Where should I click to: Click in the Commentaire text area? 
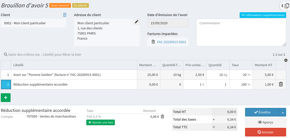[241, 32]
